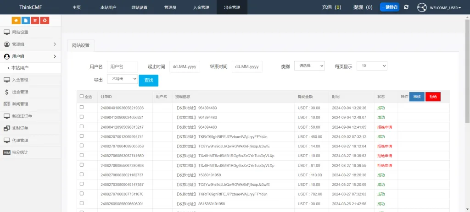Screen dimensions: 470x212
Task: Click the blue document icon button
Action: tap(25, 20)
